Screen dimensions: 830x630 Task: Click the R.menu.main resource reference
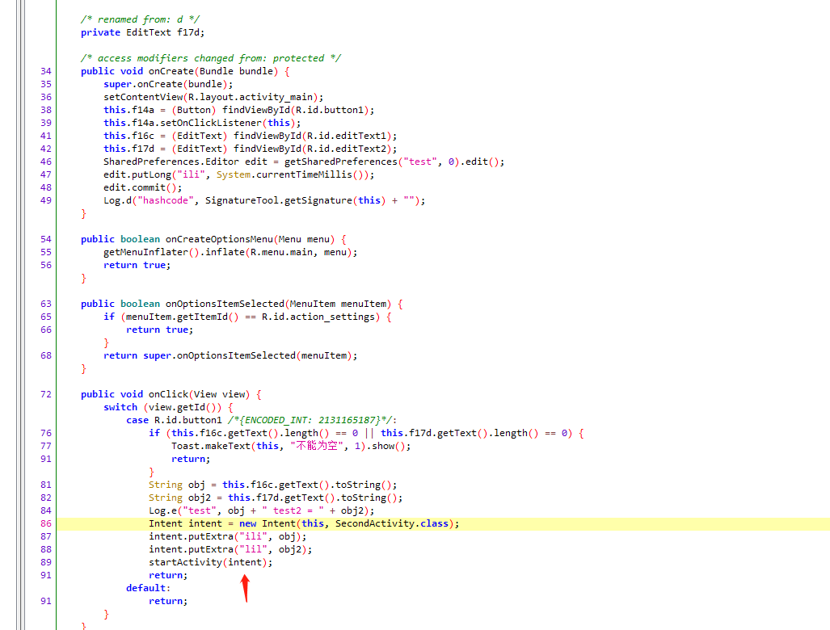point(288,252)
